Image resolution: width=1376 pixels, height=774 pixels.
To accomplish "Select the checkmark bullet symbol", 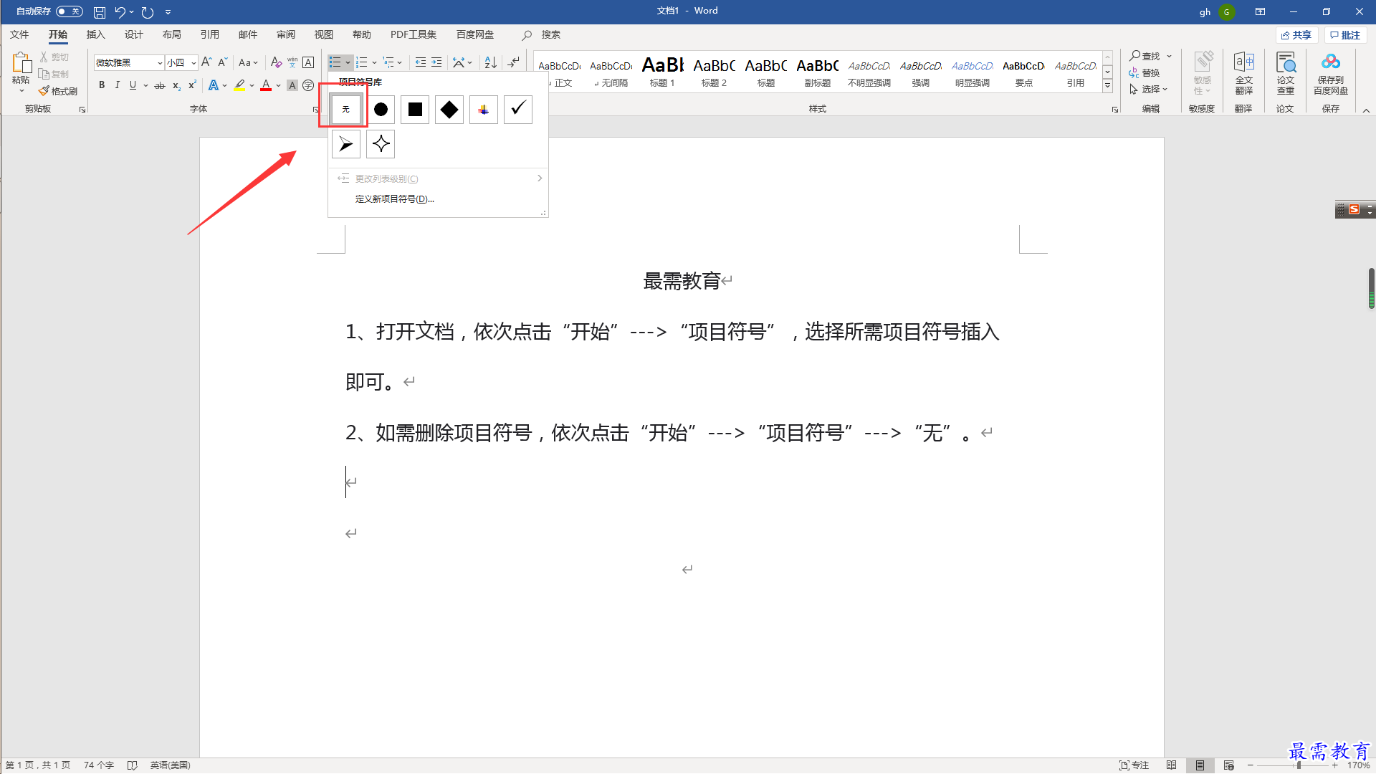I will click(x=518, y=110).
